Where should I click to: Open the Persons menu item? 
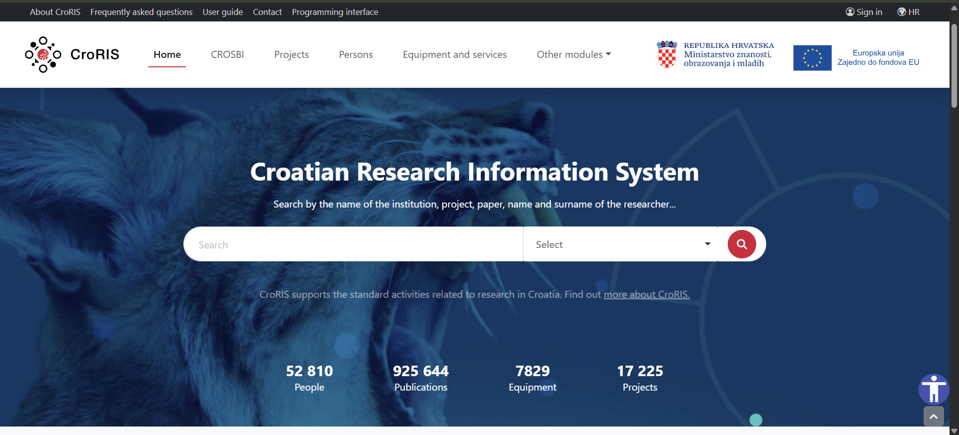[356, 54]
